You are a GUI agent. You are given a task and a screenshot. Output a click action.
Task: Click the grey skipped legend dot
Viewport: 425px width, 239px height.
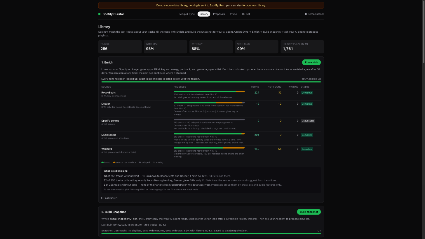pos(140,162)
